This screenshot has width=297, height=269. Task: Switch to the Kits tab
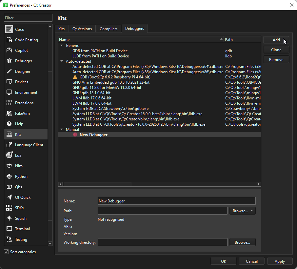(61, 29)
